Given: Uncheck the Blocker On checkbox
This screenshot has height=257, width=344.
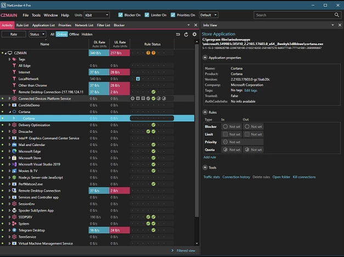Looking at the screenshot, I should [x=121, y=15].
